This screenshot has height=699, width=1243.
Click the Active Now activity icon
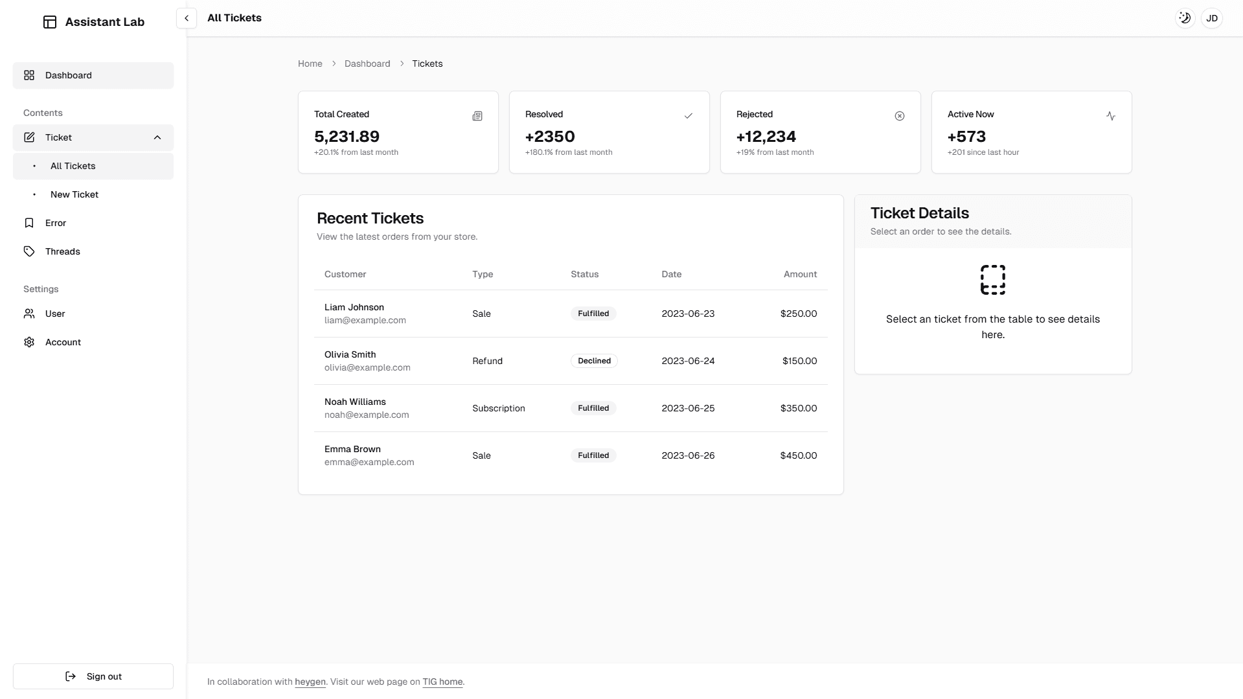click(1110, 116)
